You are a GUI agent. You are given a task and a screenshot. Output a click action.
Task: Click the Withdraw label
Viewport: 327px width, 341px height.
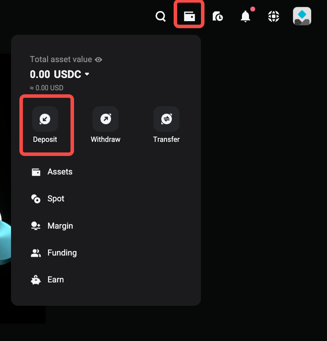tap(105, 139)
